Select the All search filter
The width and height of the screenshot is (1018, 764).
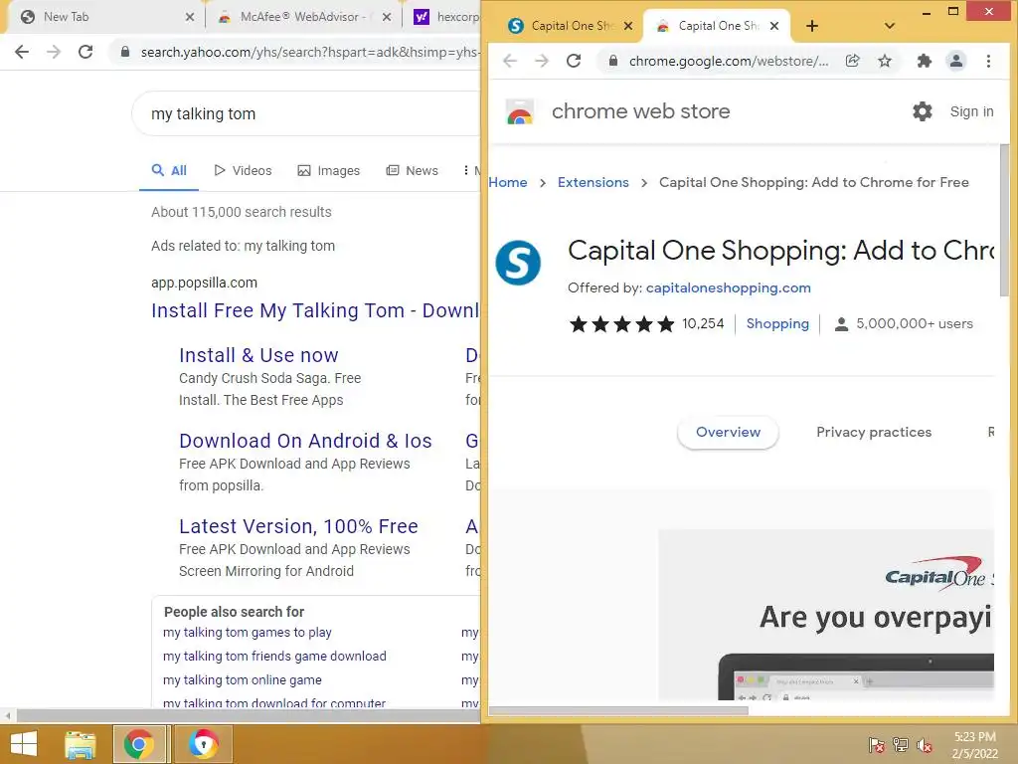169,171
